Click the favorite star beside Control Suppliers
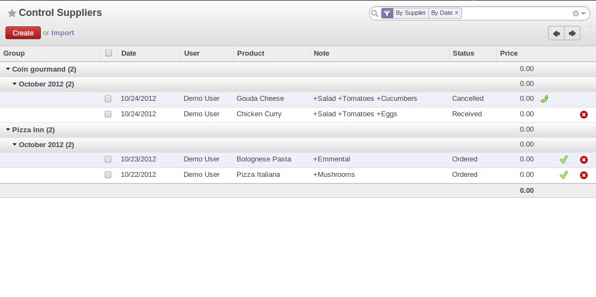The width and height of the screenshot is (596, 297). [x=12, y=13]
